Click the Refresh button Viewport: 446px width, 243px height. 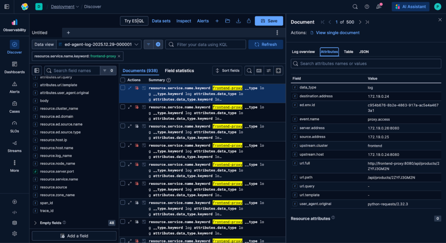(265, 44)
